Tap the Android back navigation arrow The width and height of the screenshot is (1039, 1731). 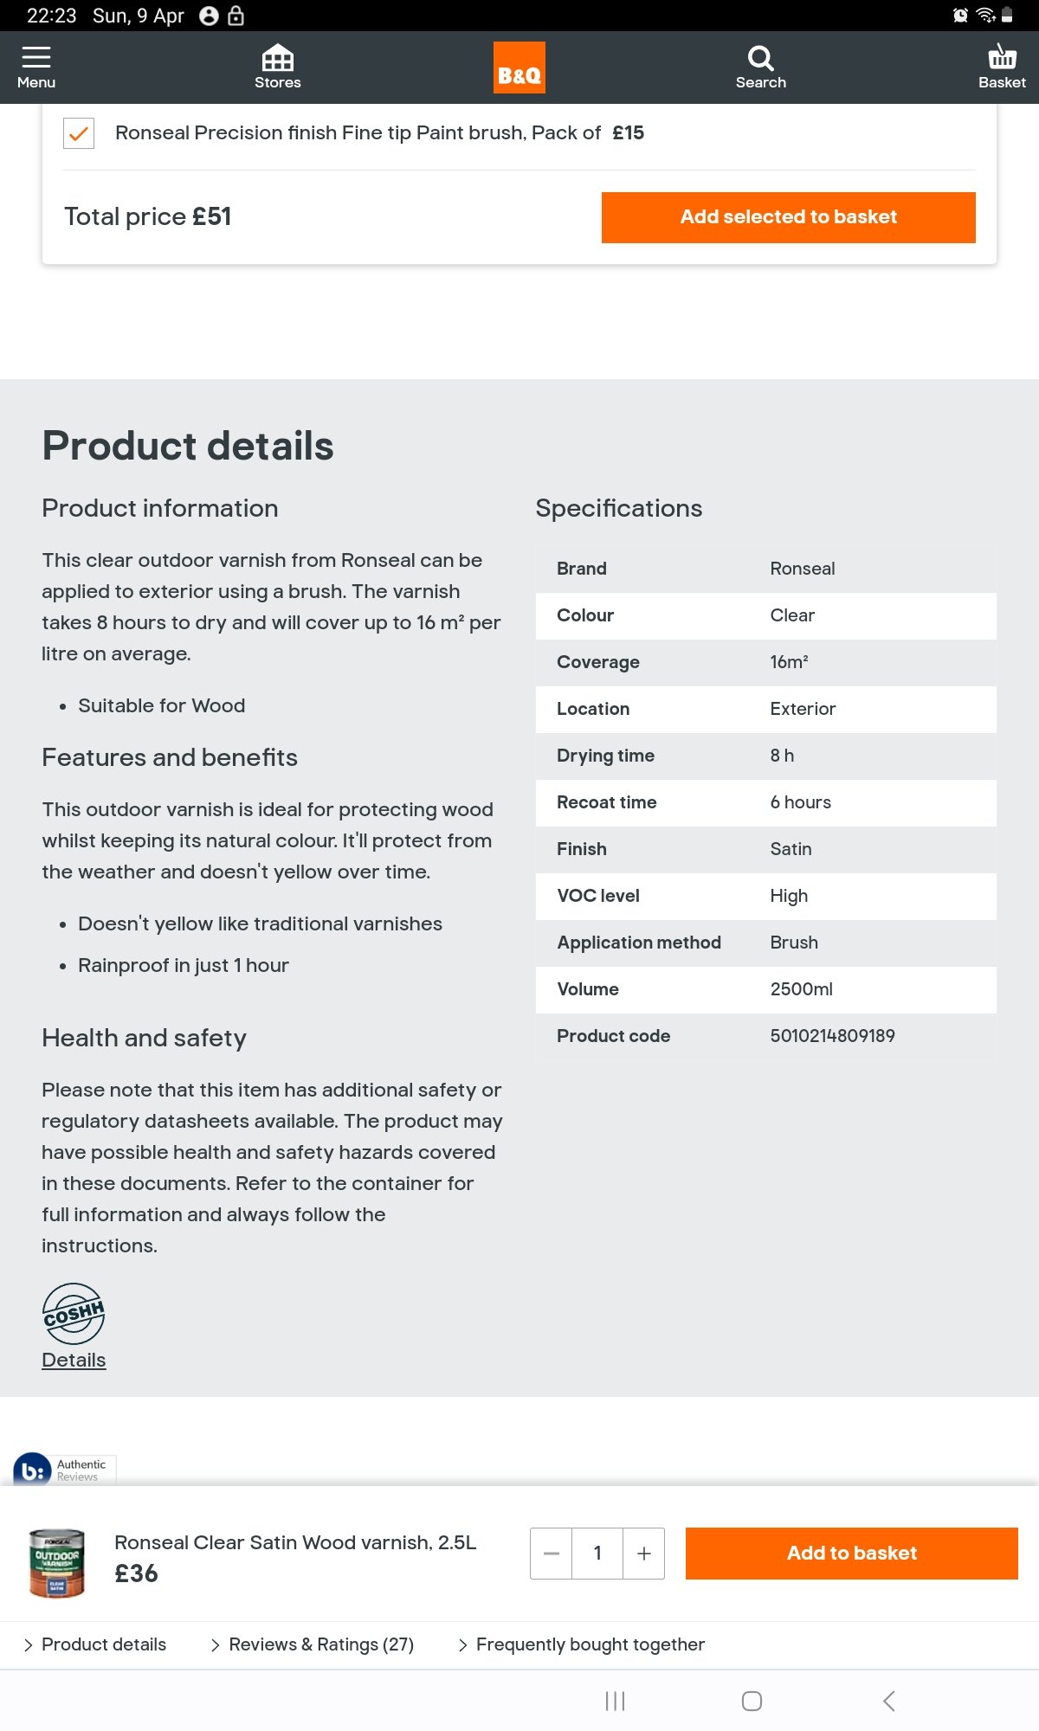pyautogui.click(x=888, y=1701)
